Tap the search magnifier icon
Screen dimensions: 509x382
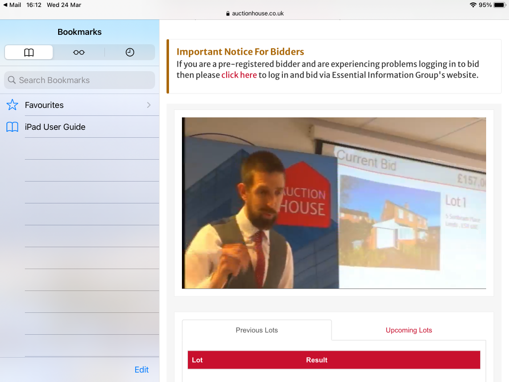12,80
